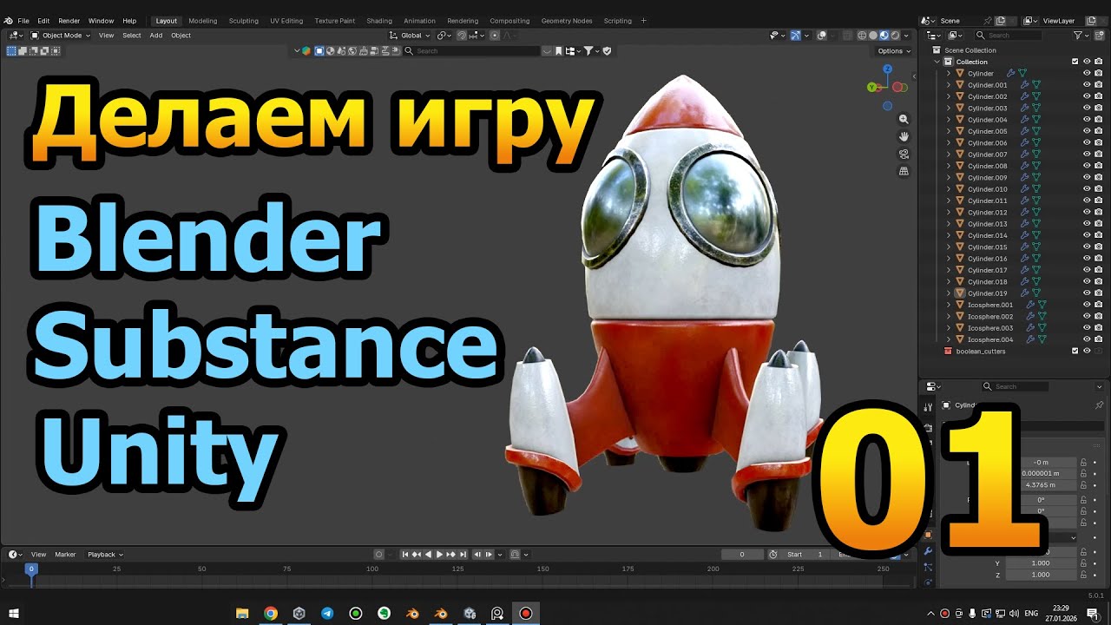Select Icosphere.002 in the outliner

990,317
